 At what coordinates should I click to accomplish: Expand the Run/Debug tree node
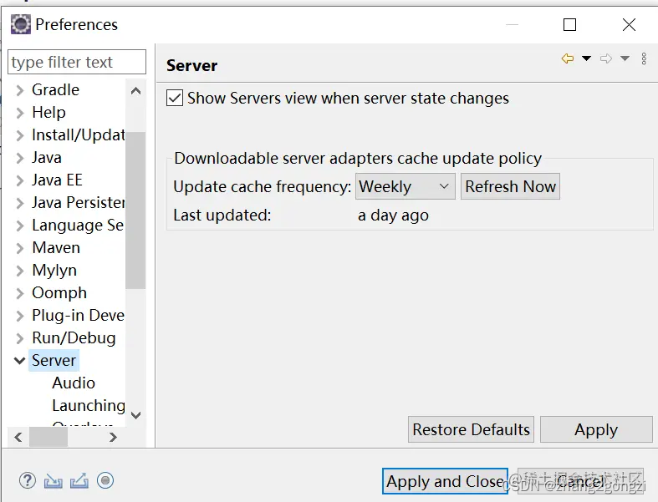[x=20, y=338]
